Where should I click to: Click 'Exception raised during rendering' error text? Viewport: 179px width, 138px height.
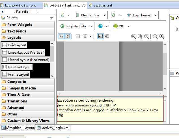pos(86,100)
